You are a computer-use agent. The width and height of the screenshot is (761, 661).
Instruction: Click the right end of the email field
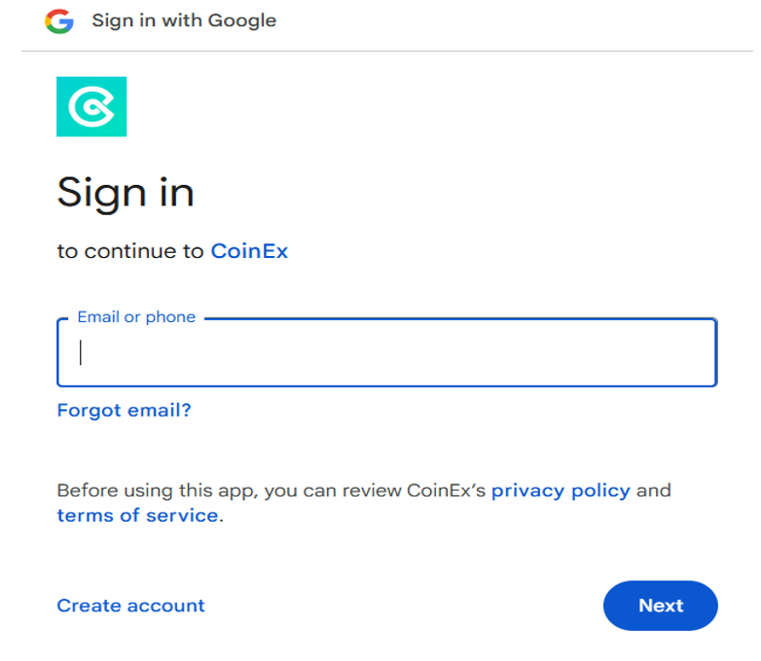[699, 352]
